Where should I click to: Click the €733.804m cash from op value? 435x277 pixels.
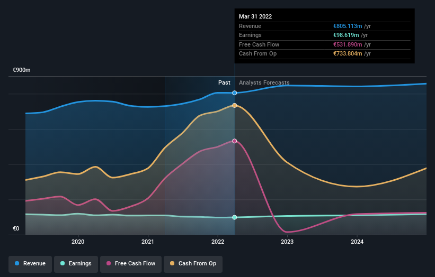348,54
